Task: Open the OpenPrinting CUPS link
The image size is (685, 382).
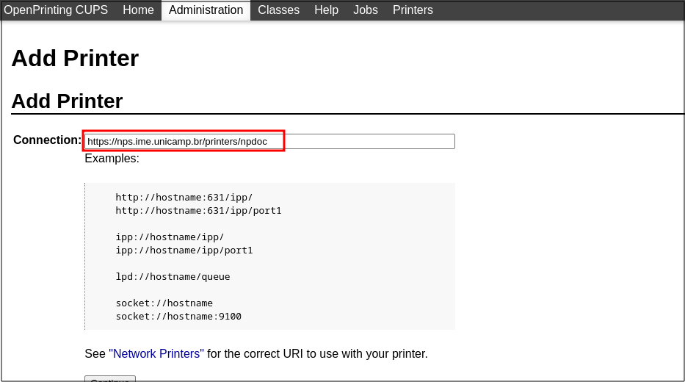Action: 56,10
